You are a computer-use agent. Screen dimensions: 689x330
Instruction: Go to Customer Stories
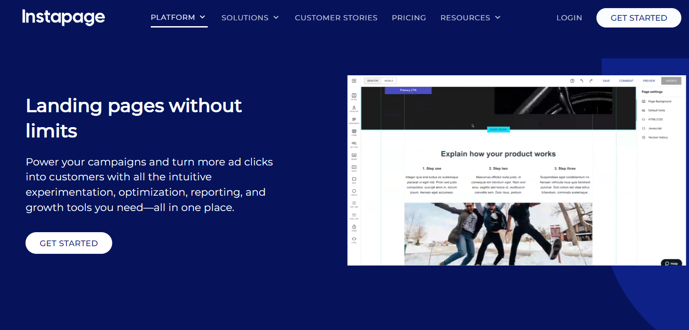click(x=336, y=18)
